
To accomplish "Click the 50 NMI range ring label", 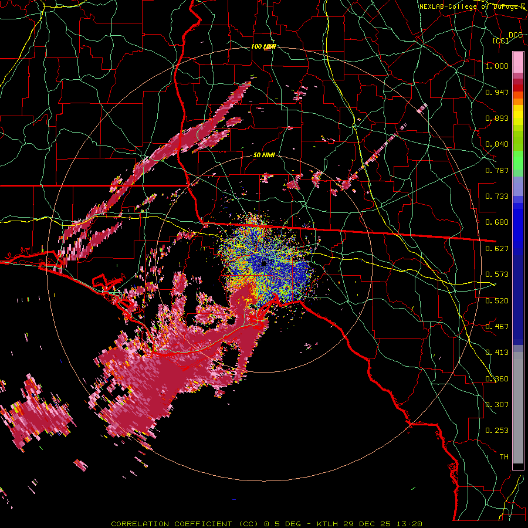I will tap(265, 155).
